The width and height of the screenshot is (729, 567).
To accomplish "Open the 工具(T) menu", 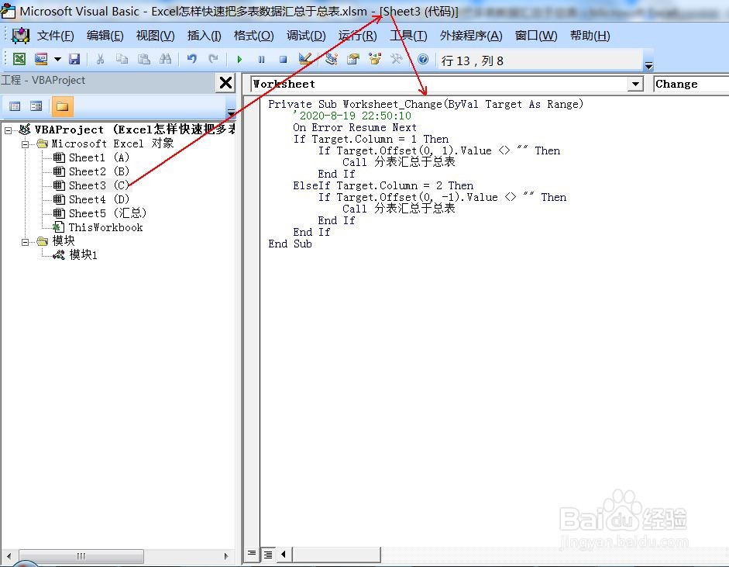I will (408, 36).
